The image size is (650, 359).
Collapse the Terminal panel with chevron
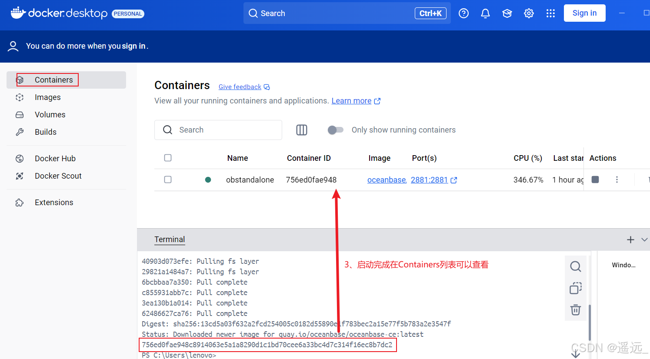pos(644,239)
